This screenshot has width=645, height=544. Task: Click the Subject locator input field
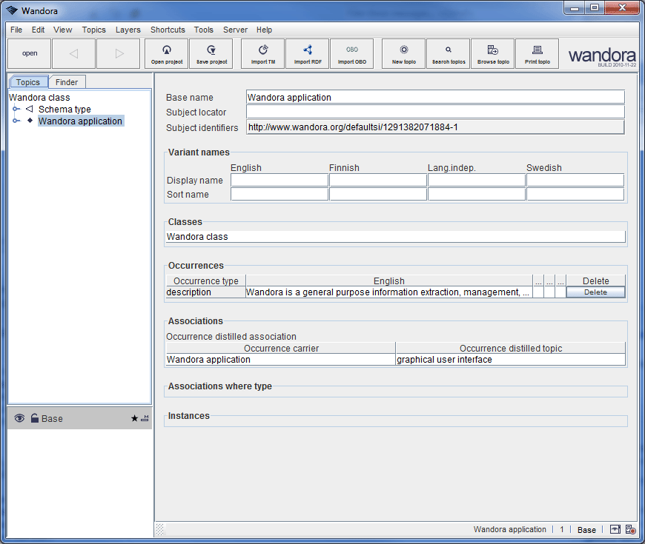[x=434, y=112]
